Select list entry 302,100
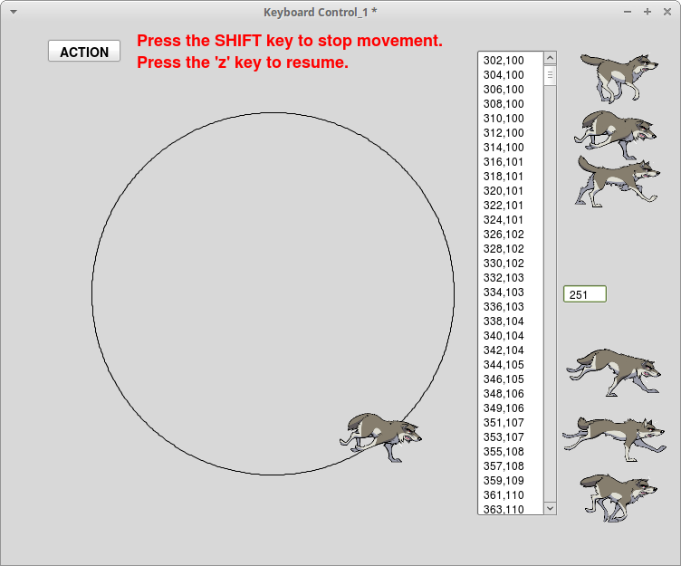 point(504,61)
